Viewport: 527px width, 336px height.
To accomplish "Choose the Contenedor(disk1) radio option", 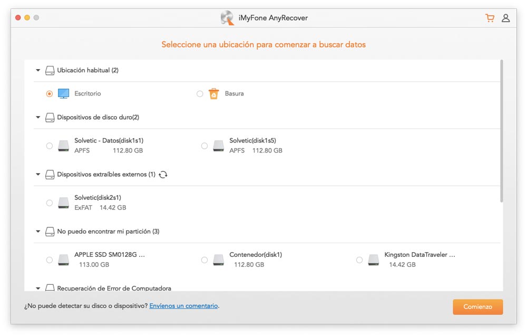I will pyautogui.click(x=204, y=260).
